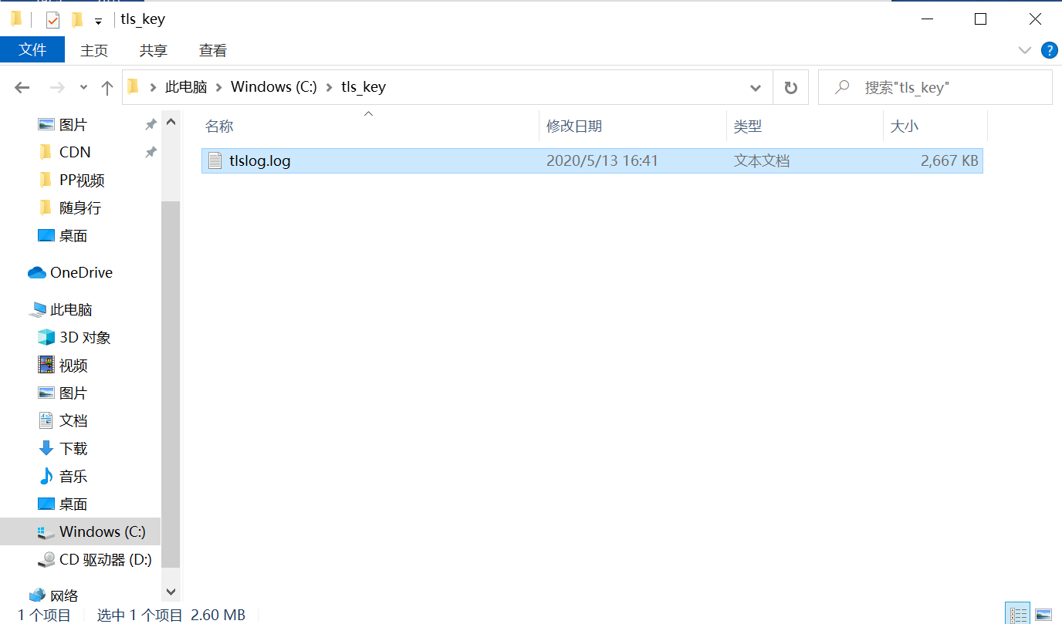Image resolution: width=1062 pixels, height=624 pixels.
Task: Click the tlslog.log text document icon
Action: pyautogui.click(x=215, y=160)
